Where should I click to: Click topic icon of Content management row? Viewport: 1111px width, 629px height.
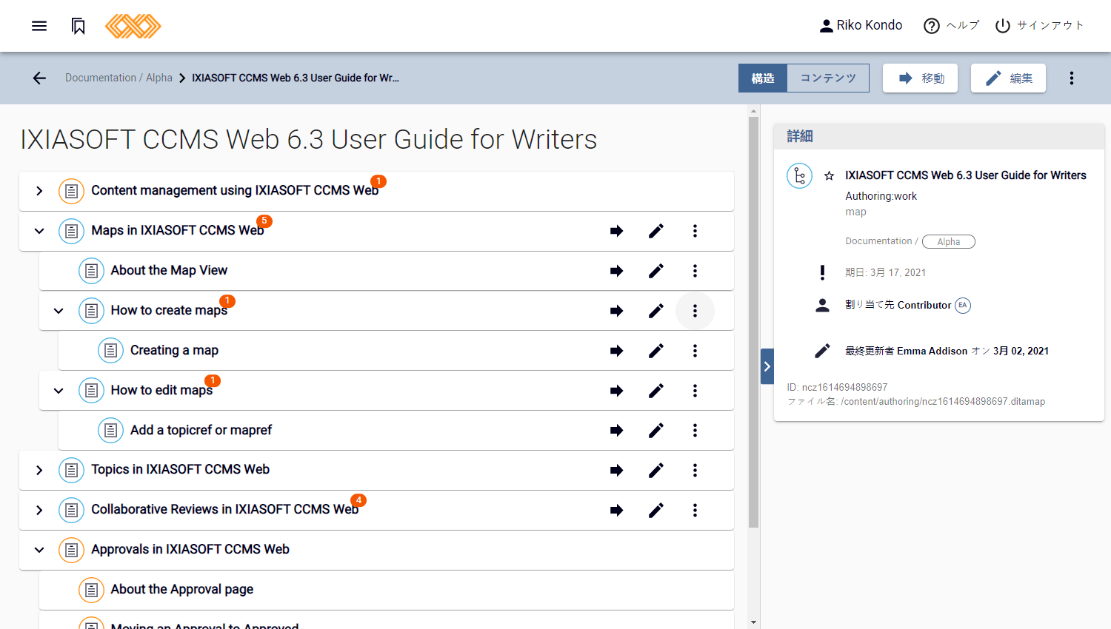pyautogui.click(x=71, y=192)
